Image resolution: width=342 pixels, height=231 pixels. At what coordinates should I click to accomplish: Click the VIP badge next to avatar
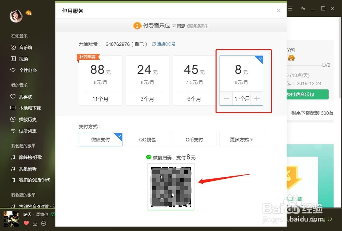coord(29,13)
